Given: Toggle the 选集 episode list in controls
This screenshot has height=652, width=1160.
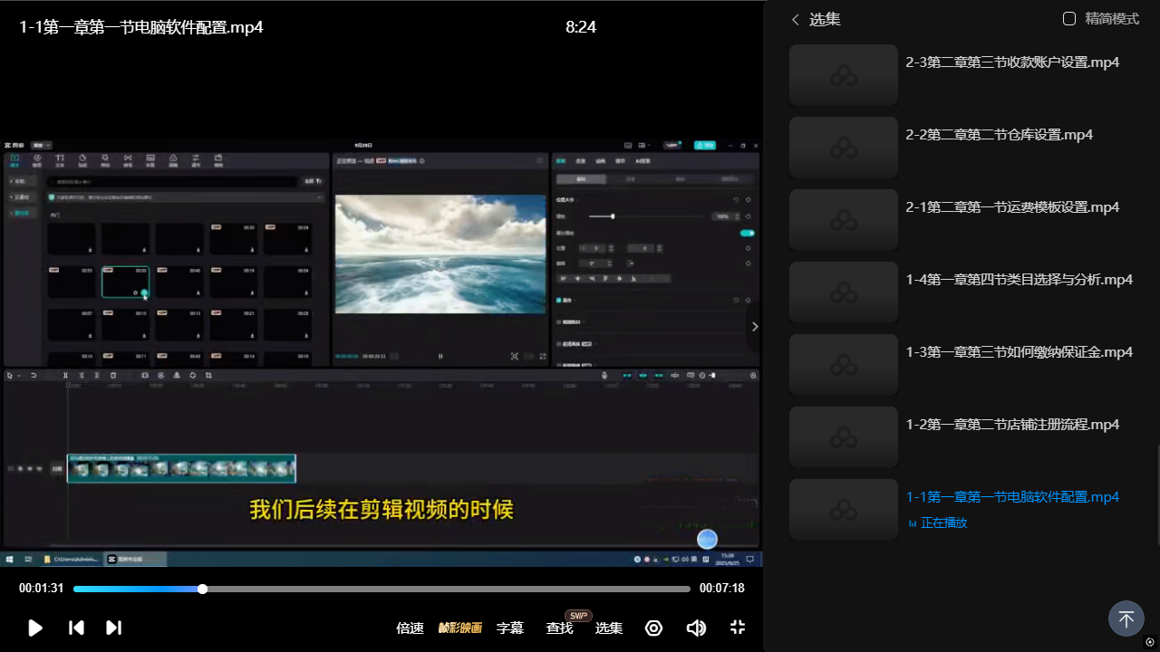Looking at the screenshot, I should click(x=608, y=628).
